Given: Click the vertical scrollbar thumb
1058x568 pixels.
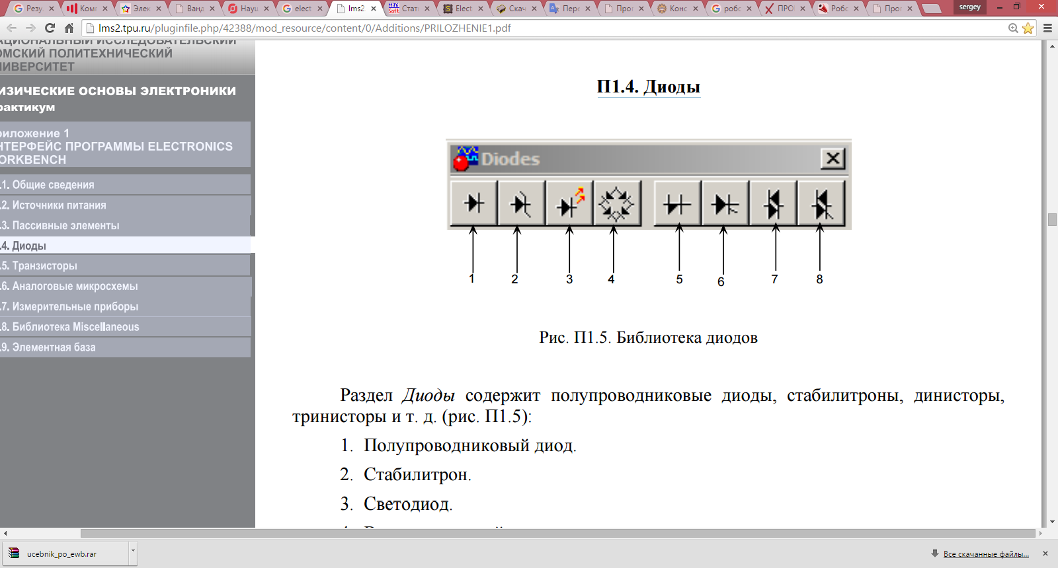Looking at the screenshot, I should click(1052, 219).
